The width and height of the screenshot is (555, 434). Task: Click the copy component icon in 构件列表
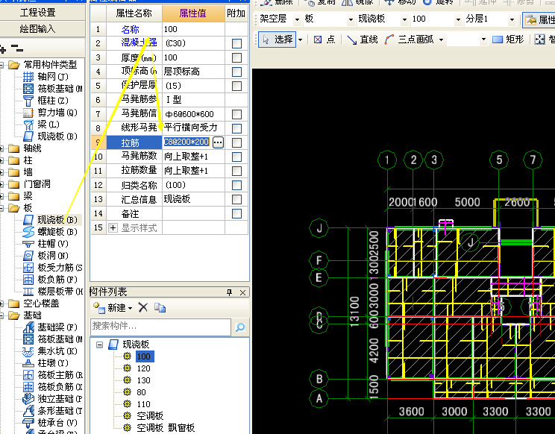pos(160,308)
